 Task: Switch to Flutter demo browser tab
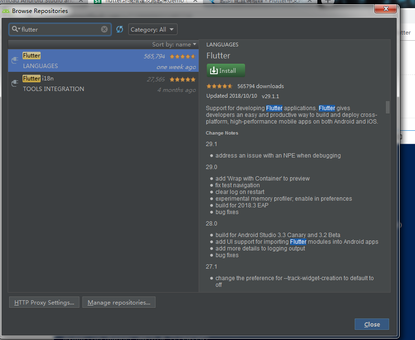tap(145, 1)
